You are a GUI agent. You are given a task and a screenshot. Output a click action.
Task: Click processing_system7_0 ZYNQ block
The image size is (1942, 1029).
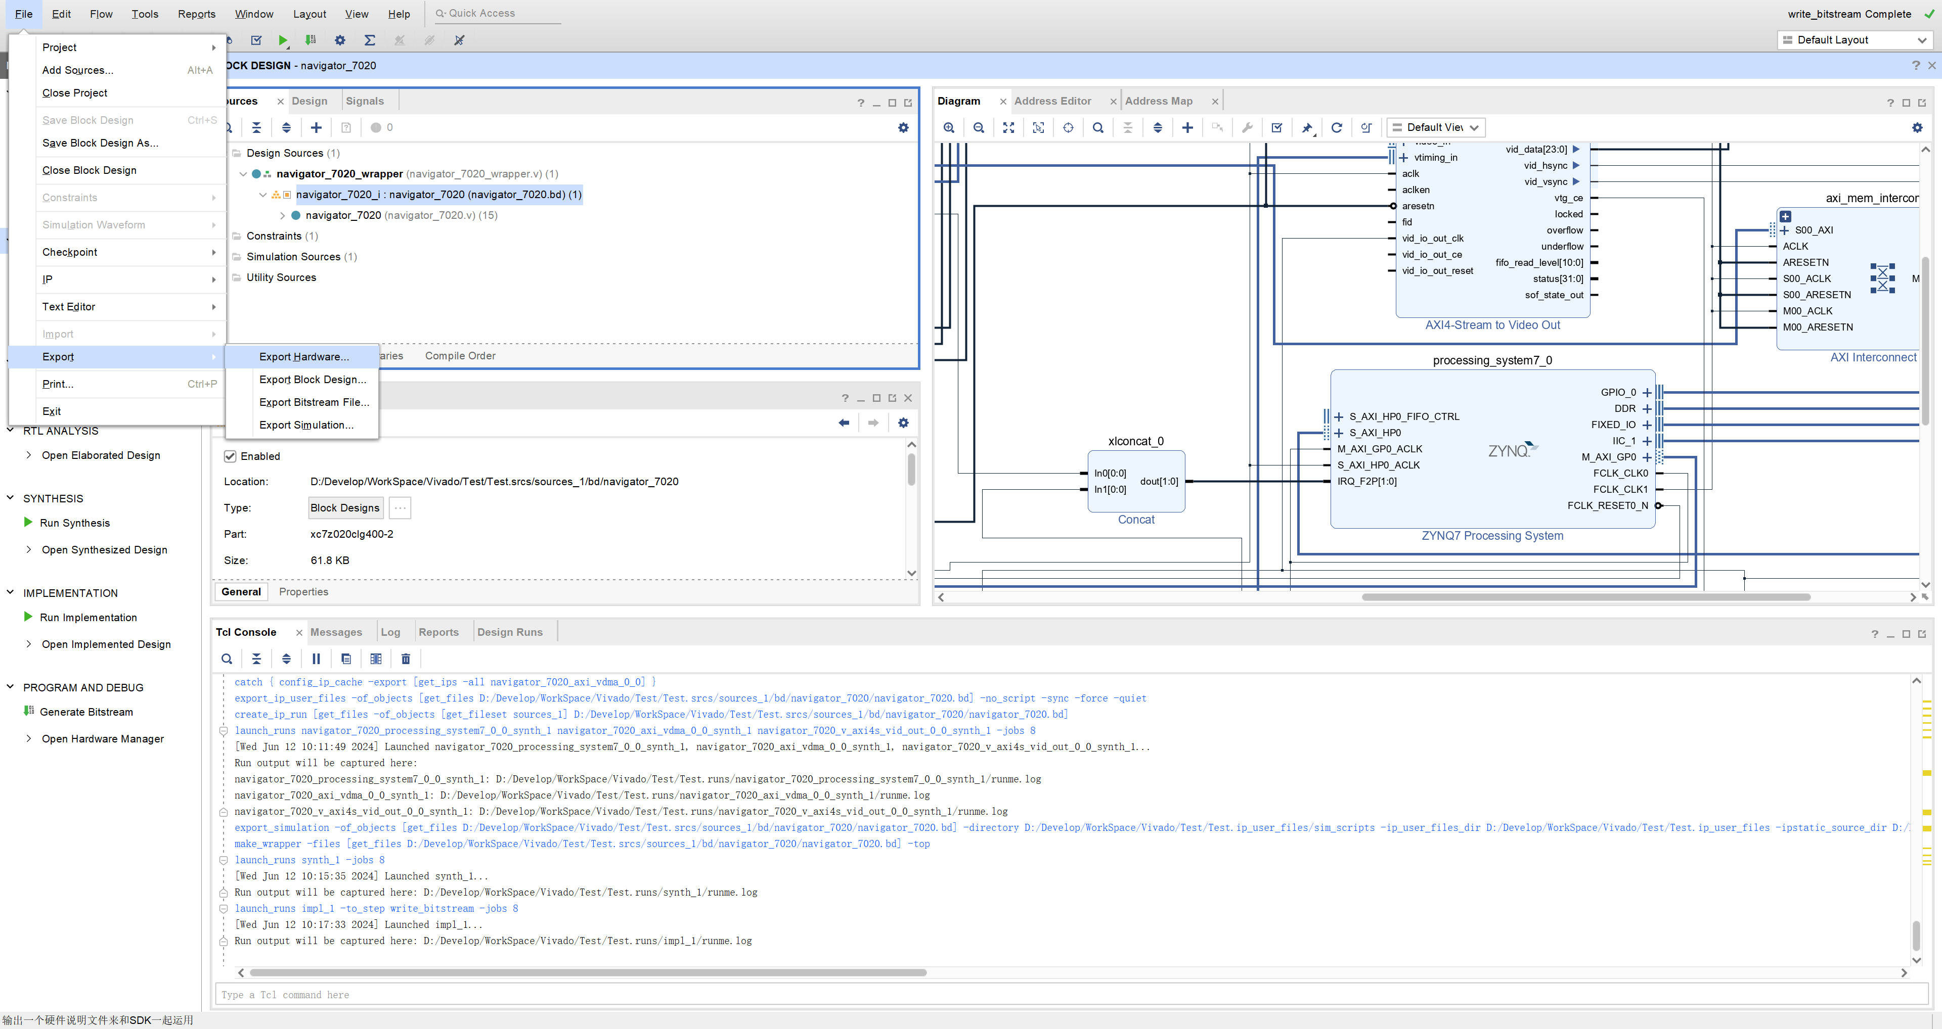1492,449
